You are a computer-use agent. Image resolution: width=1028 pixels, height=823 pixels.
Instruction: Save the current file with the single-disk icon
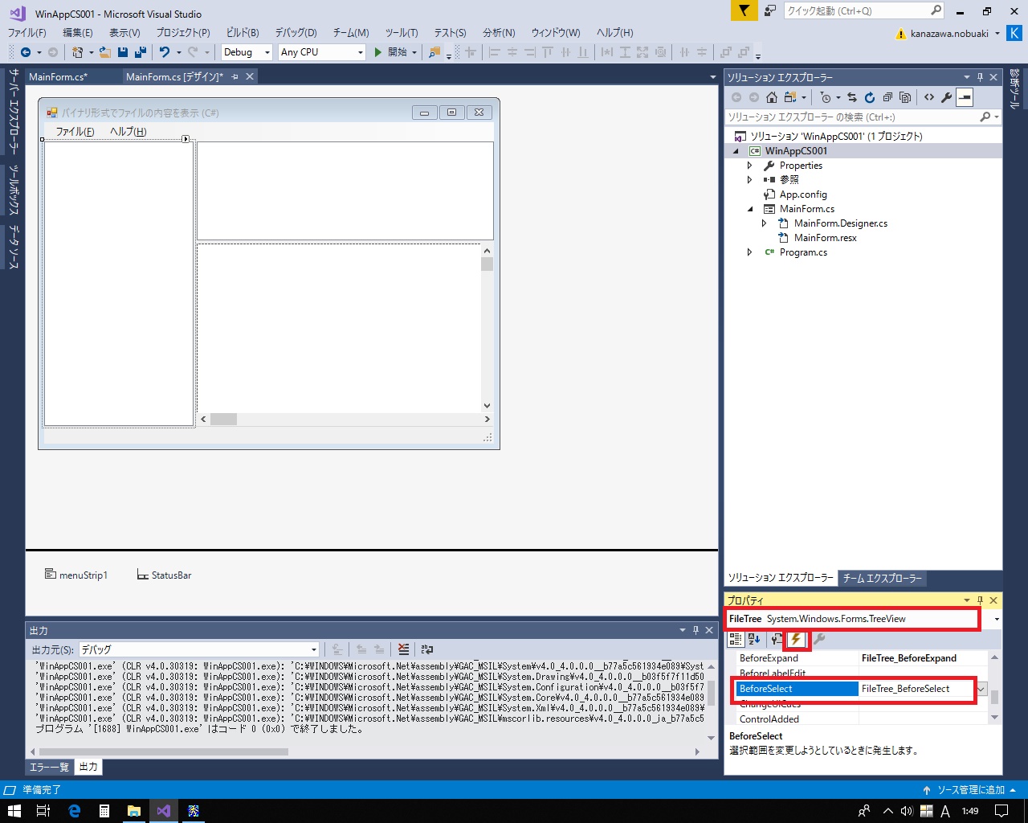123,52
